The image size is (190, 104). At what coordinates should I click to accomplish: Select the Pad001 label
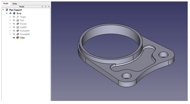coord(23,27)
